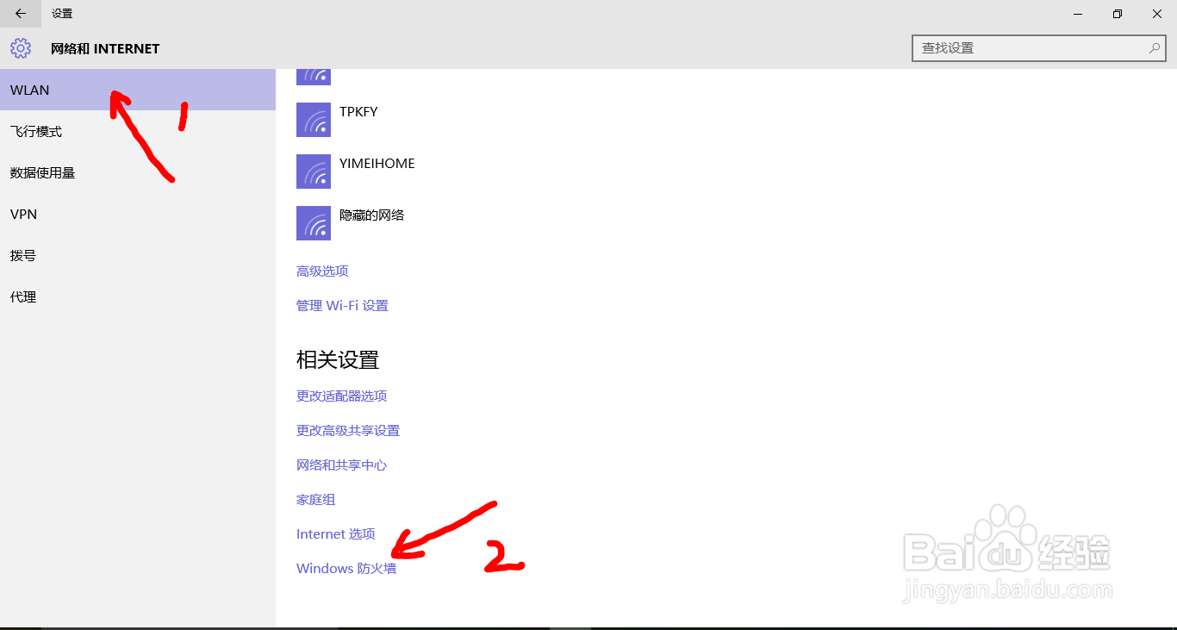1177x630 pixels.
Task: Open 更改高级共享设置
Action: (347, 430)
